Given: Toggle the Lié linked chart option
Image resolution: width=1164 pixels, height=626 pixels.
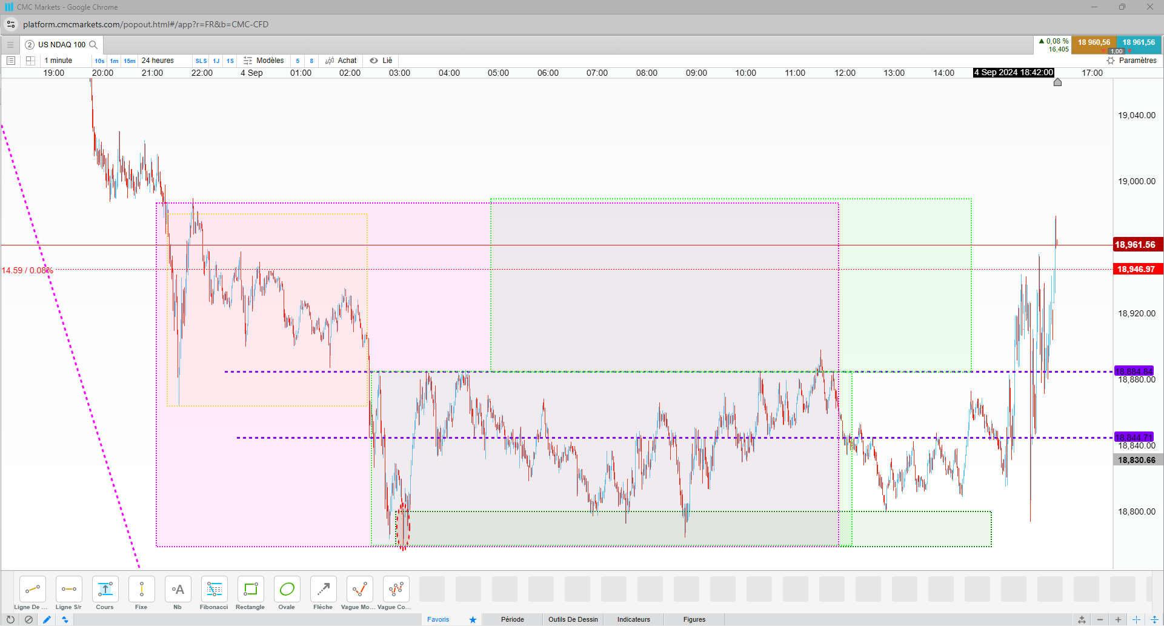Looking at the screenshot, I should (381, 61).
